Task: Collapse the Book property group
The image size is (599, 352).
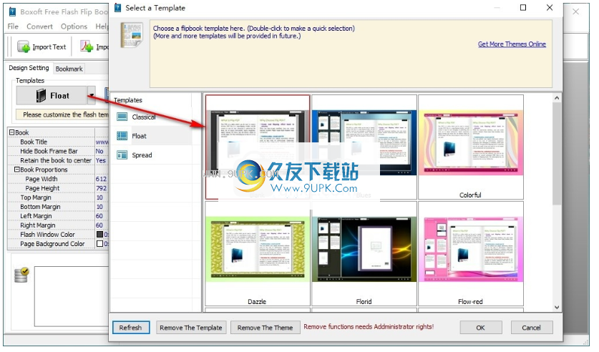Action: [x=12, y=132]
